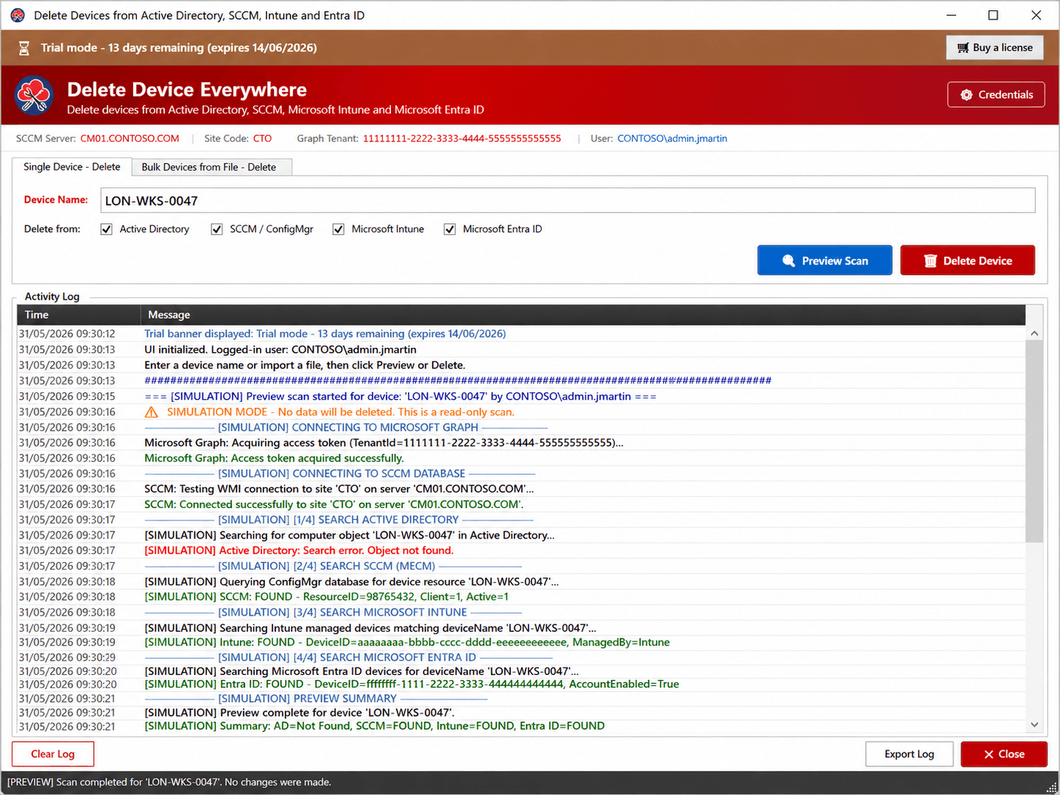The image size is (1060, 795).
Task: Open the Buy a license button
Action: point(995,48)
